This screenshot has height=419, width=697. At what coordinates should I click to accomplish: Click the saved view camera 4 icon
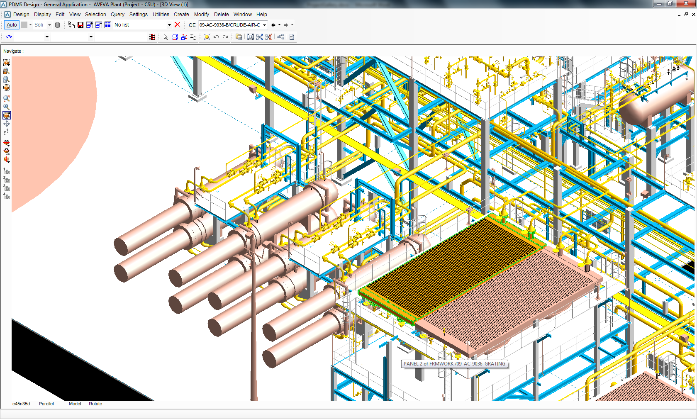[x=7, y=196]
